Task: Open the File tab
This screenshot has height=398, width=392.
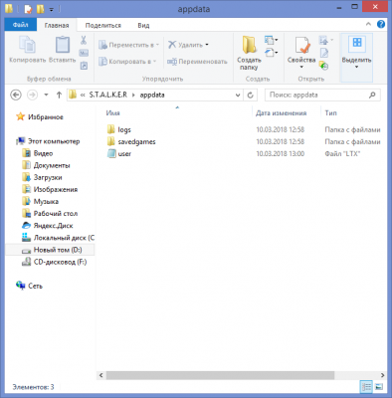Action: point(21,25)
